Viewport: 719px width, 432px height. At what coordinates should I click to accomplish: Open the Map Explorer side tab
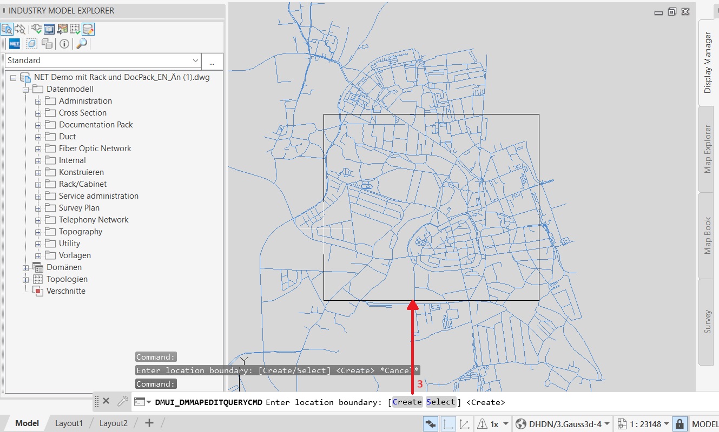707,149
